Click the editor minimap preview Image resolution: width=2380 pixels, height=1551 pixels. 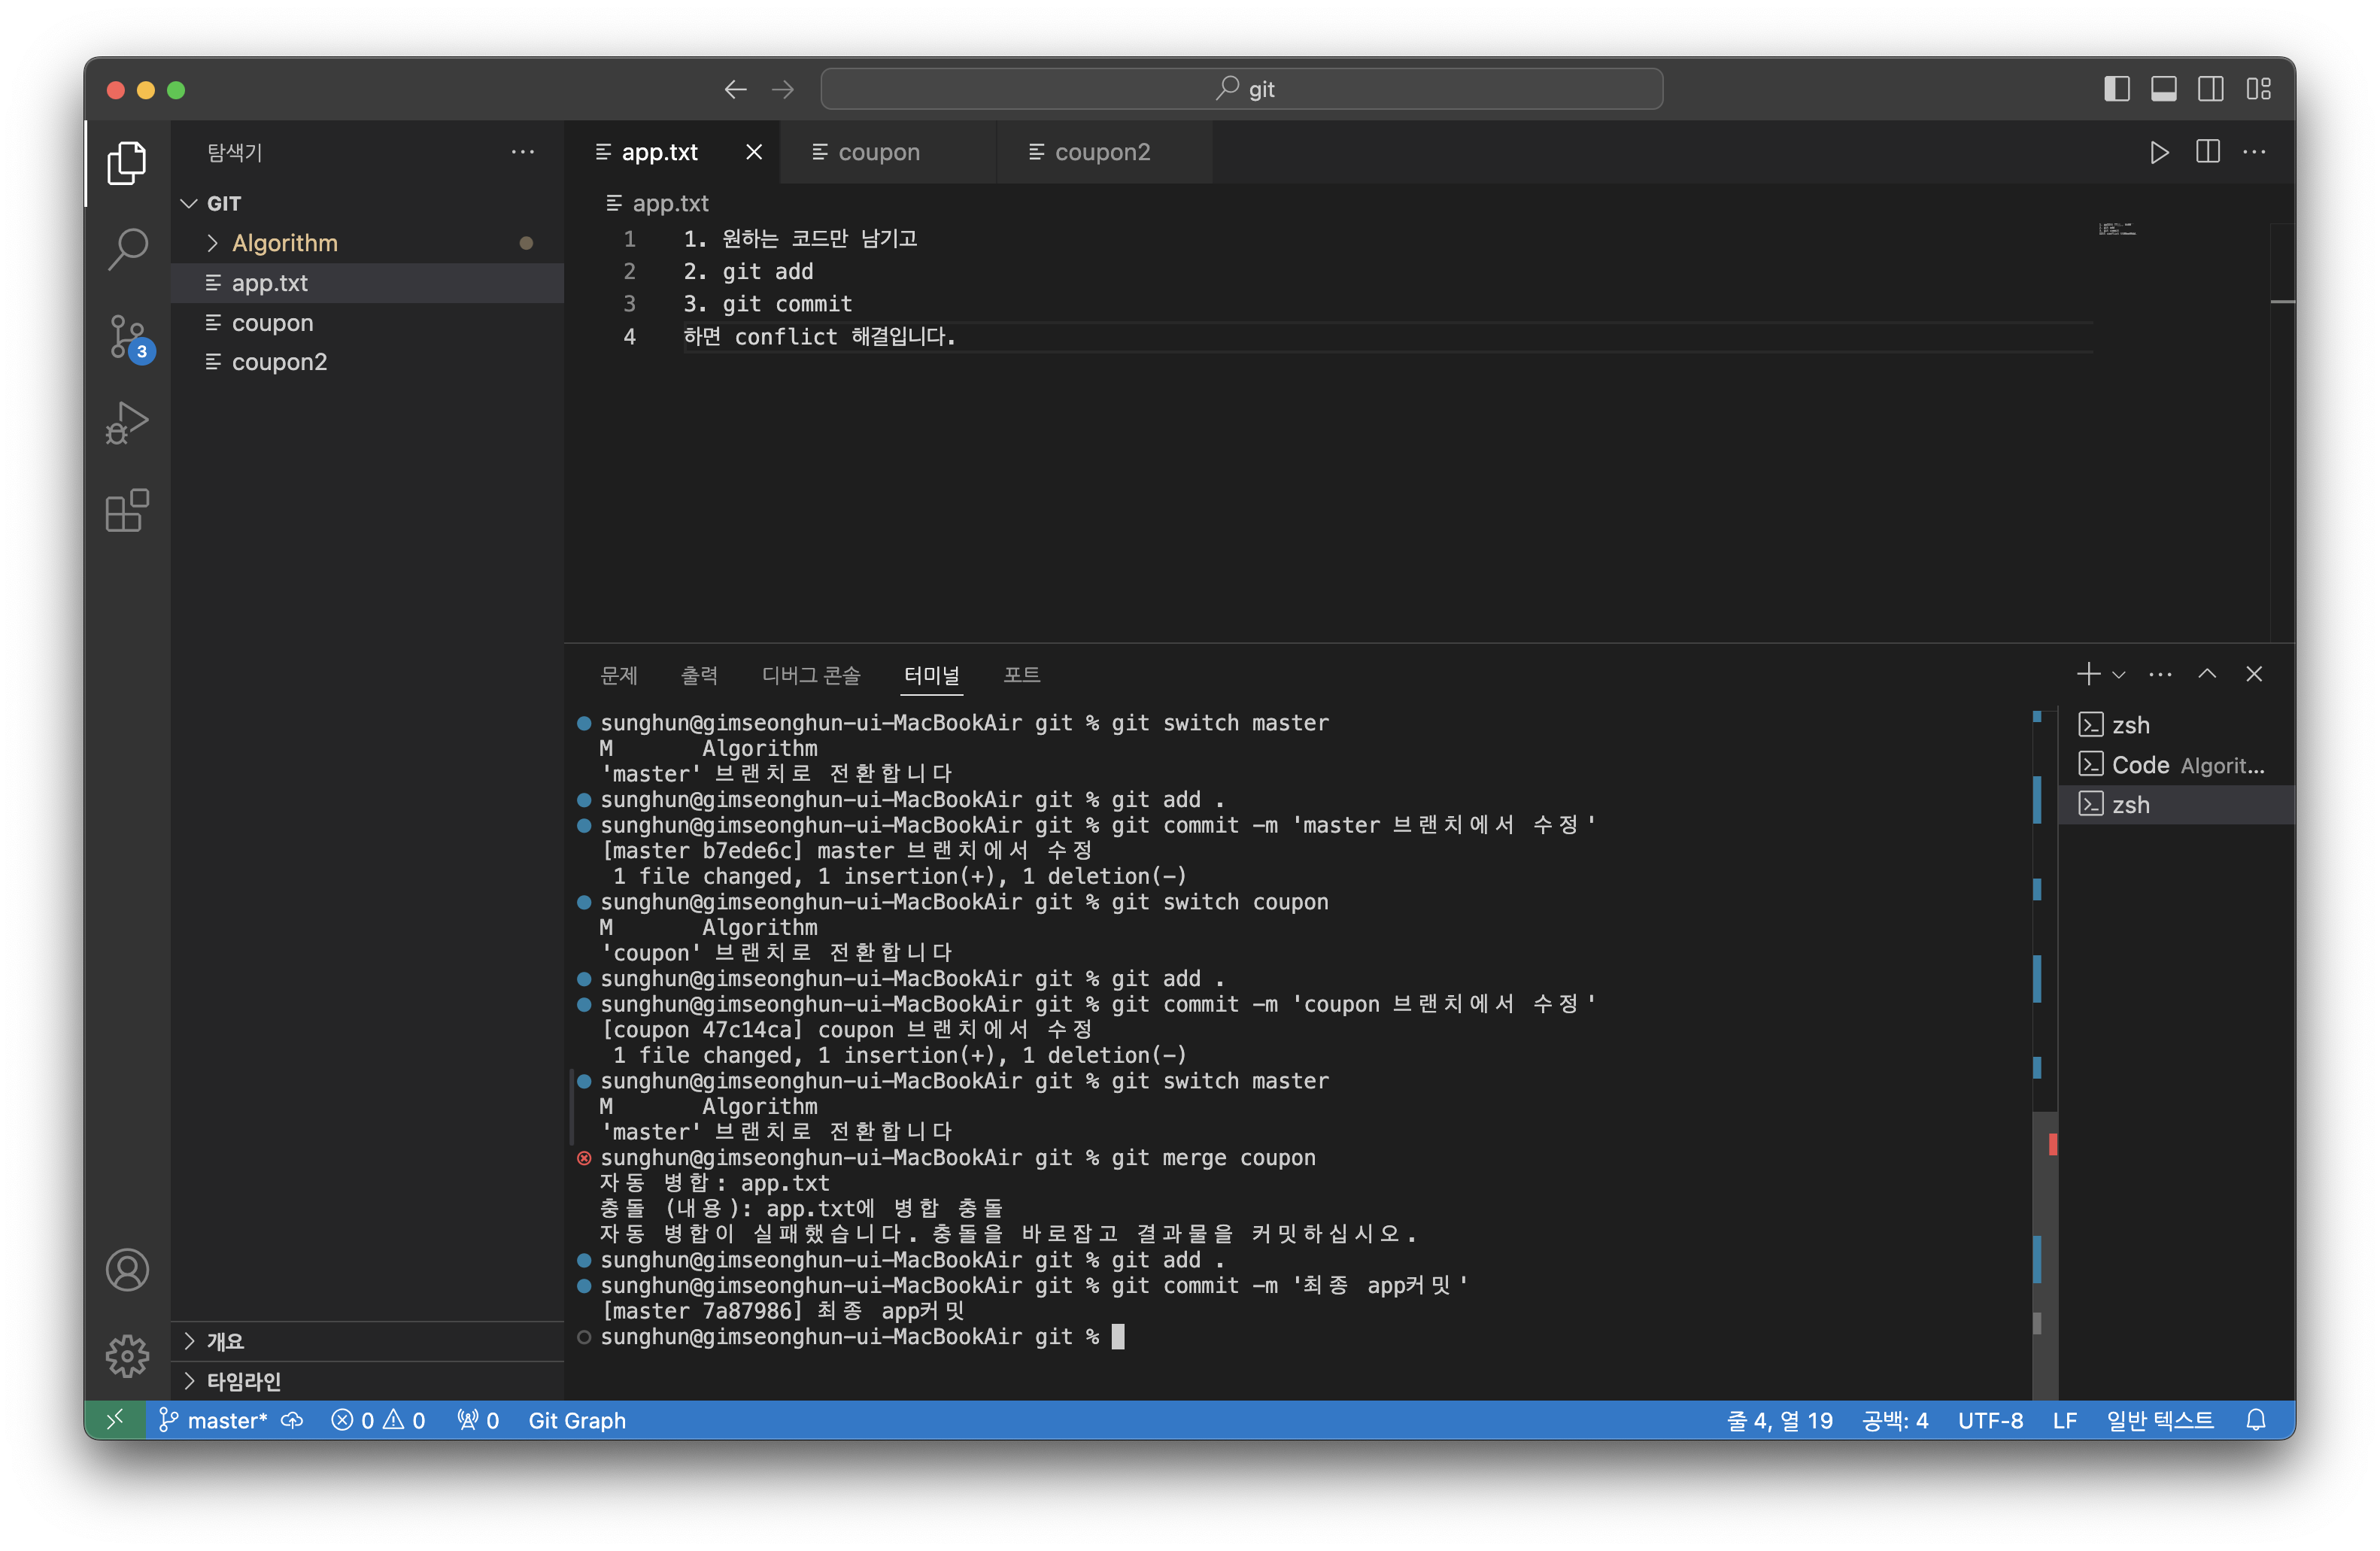click(x=2117, y=229)
